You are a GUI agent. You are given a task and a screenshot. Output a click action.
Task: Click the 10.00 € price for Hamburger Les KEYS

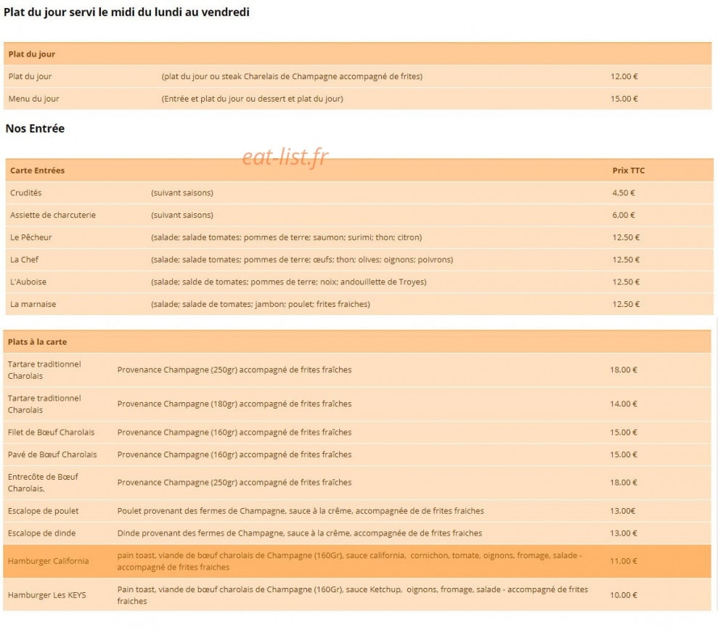623,595
